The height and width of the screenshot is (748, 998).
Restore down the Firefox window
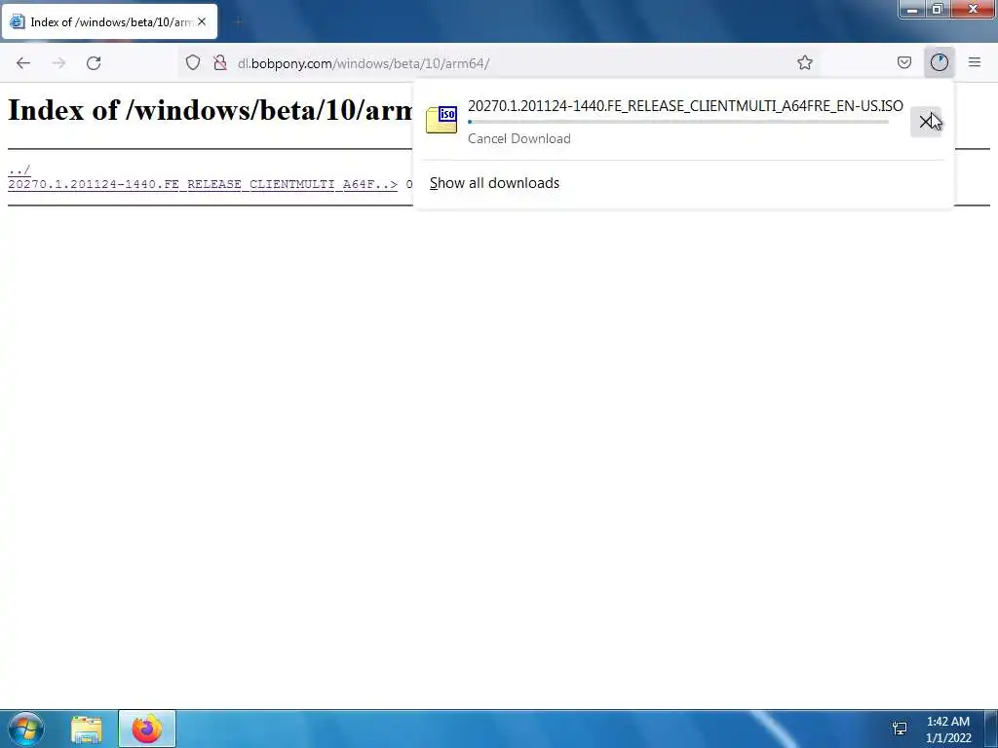[x=938, y=9]
